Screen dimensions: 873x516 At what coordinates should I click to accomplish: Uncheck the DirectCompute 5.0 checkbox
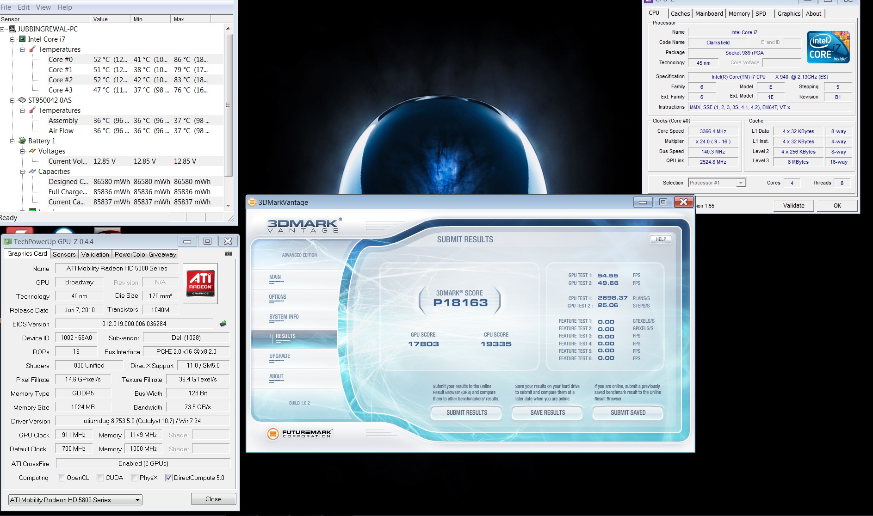point(169,478)
